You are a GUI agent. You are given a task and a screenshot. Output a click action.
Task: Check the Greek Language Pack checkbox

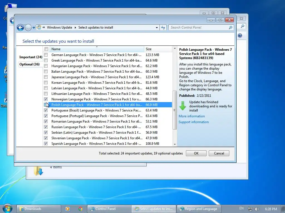[x=46, y=60]
